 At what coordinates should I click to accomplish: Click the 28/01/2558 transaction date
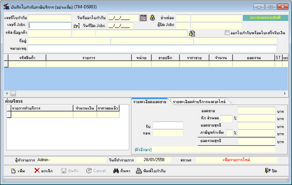point(154,160)
